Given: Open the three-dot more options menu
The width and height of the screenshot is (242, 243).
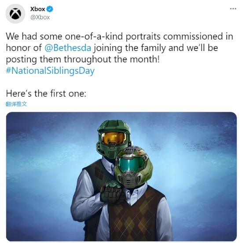Looking at the screenshot, I should point(233,9).
